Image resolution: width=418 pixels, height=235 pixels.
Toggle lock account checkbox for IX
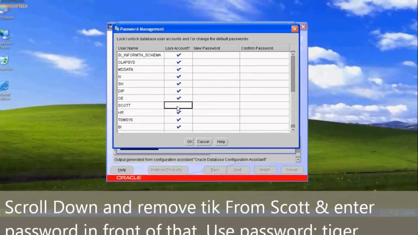[178, 77]
